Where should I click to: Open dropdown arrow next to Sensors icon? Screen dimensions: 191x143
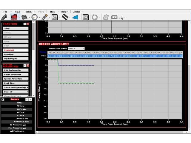click(x=19, y=17)
